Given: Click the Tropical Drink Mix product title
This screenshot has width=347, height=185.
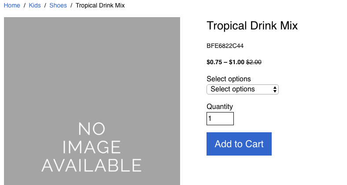Looking at the screenshot, I should [252, 25].
